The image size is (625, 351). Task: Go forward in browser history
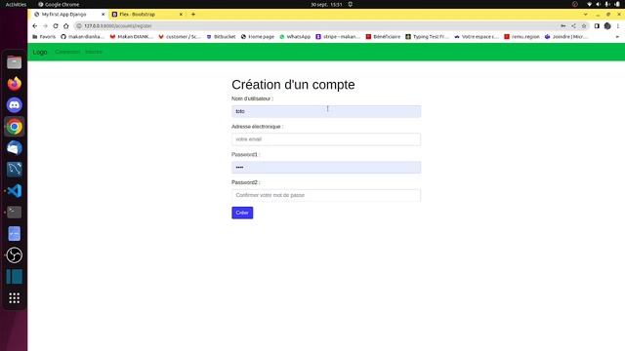click(x=45, y=26)
